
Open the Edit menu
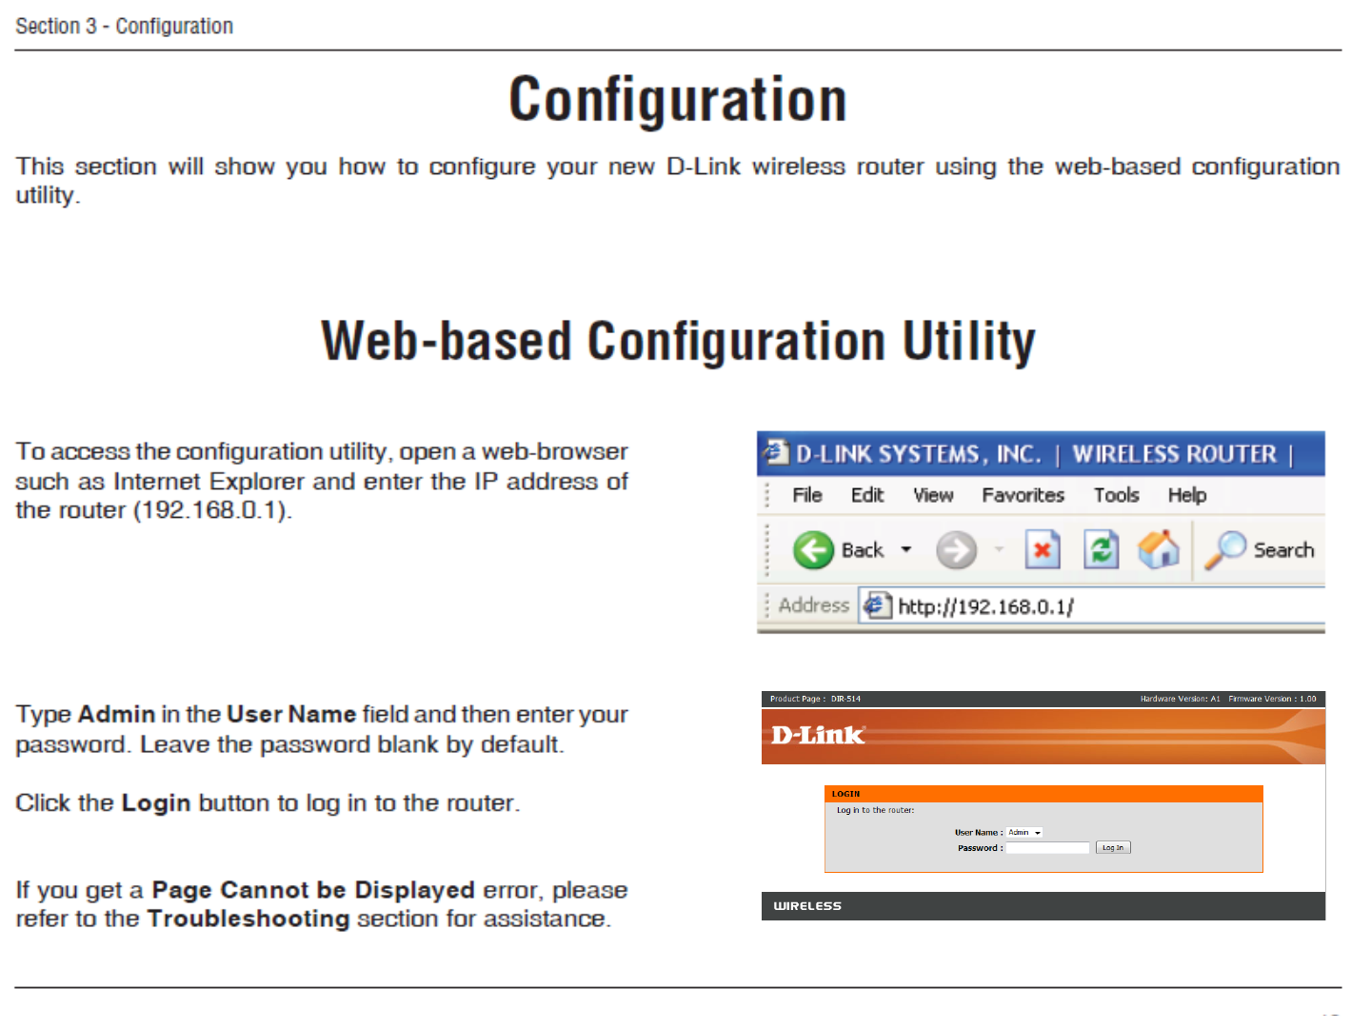[x=867, y=495]
